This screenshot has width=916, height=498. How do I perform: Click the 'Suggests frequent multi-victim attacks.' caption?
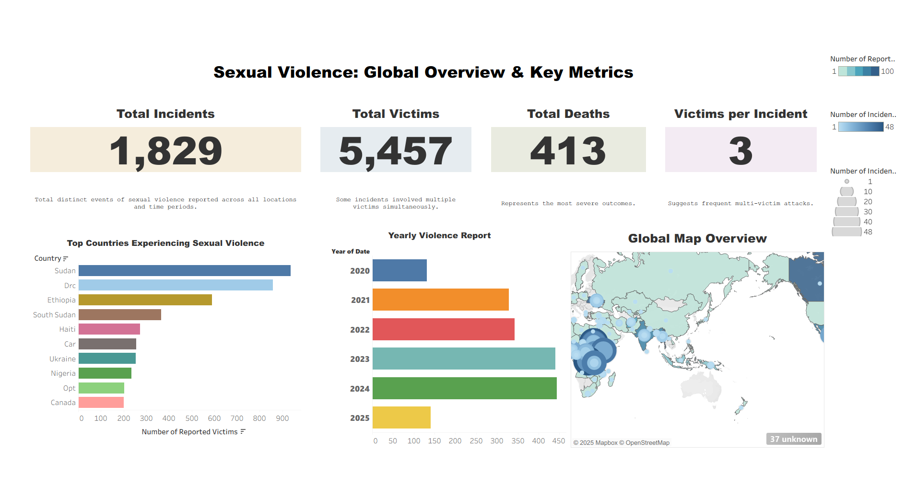[741, 203]
